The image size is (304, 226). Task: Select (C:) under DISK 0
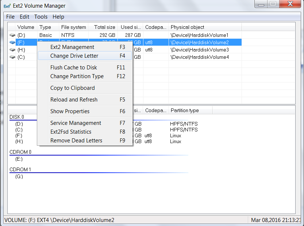pyautogui.click(x=19, y=130)
